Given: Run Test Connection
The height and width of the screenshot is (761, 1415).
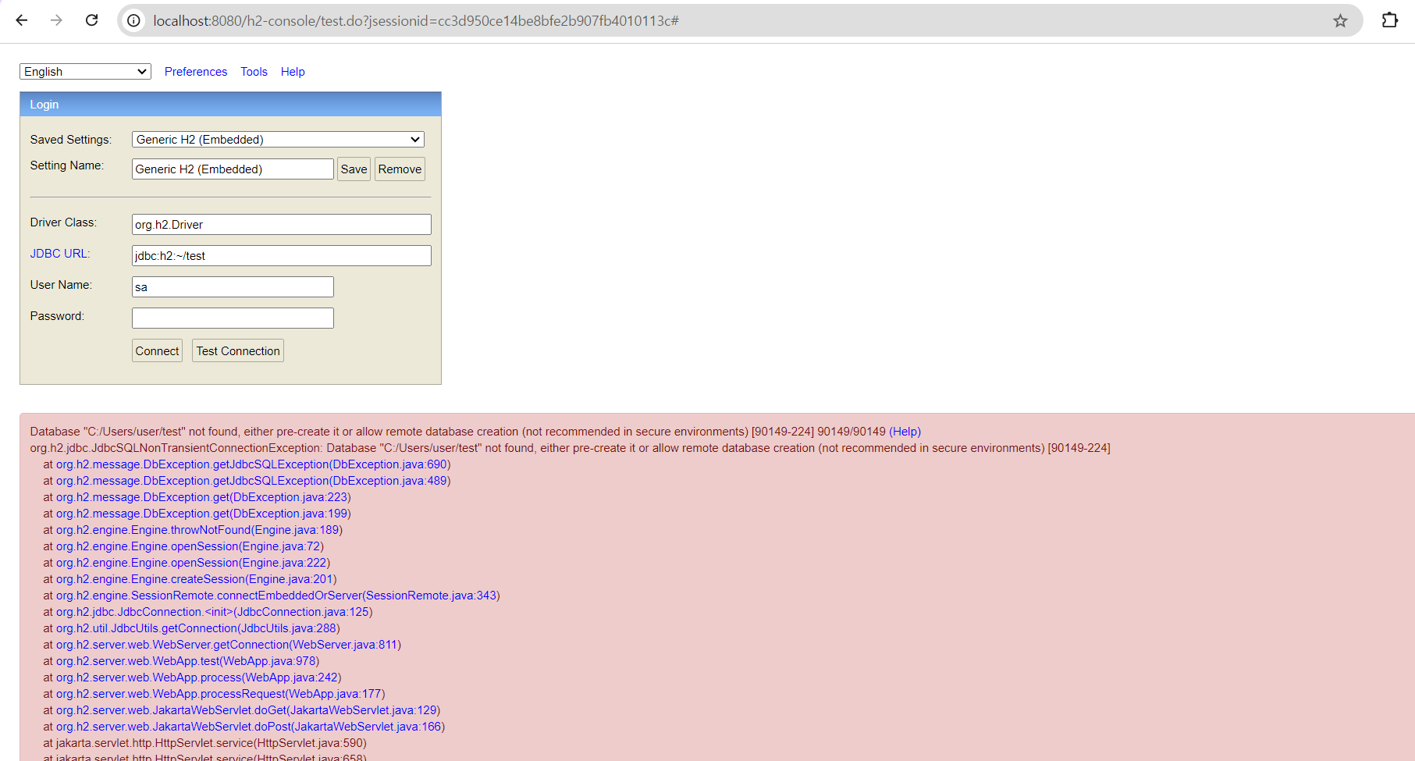Looking at the screenshot, I should coord(238,351).
